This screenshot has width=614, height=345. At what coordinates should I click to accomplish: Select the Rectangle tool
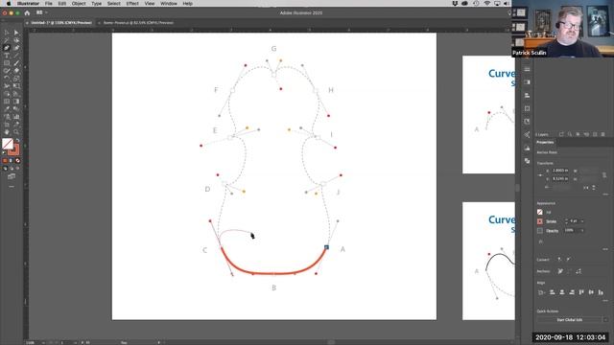coord(7,63)
